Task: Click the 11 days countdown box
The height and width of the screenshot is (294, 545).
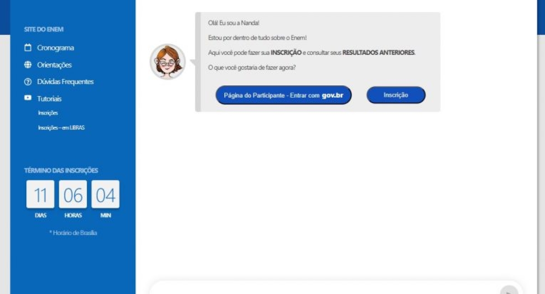Action: tap(40, 194)
